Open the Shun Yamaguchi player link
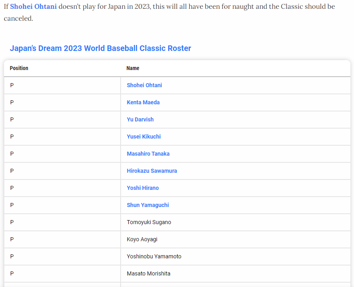Image resolution: width=354 pixels, height=287 pixels. [148, 205]
